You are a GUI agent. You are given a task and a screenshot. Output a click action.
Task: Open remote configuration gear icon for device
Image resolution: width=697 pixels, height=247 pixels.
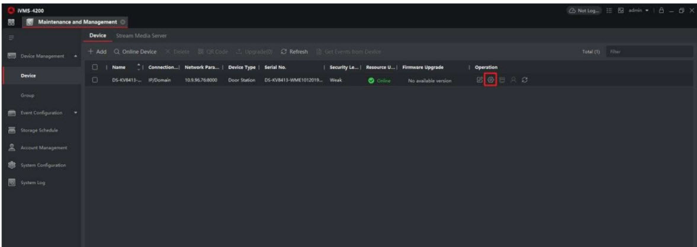click(490, 80)
